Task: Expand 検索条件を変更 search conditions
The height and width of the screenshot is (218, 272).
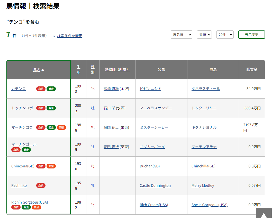Action: pos(69,36)
